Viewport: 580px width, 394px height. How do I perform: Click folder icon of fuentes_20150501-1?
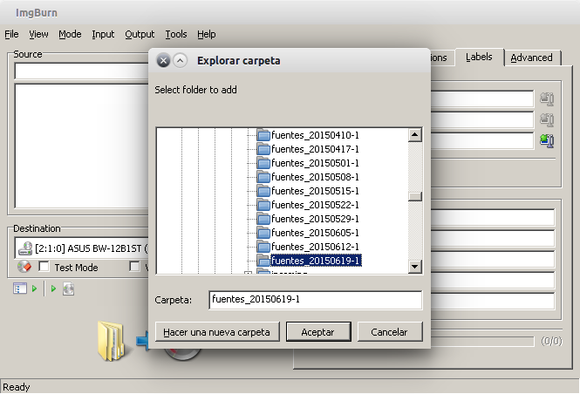point(263,163)
